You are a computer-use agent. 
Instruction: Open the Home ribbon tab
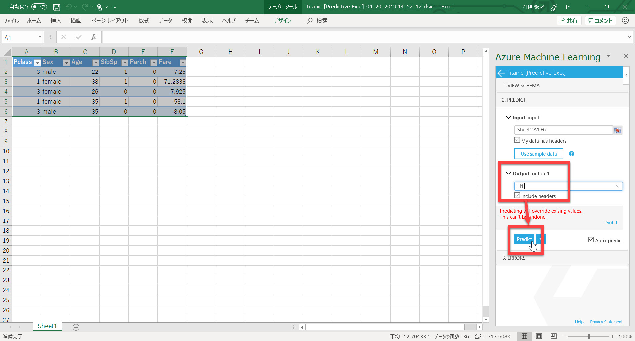pos(34,21)
